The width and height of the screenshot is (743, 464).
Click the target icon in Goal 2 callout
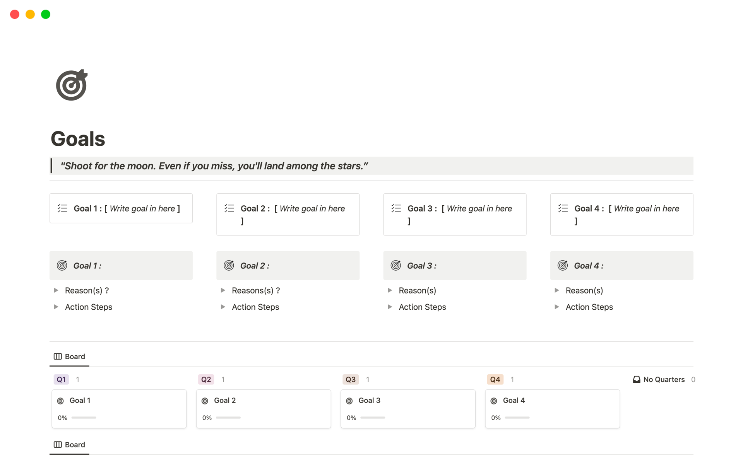[229, 266]
